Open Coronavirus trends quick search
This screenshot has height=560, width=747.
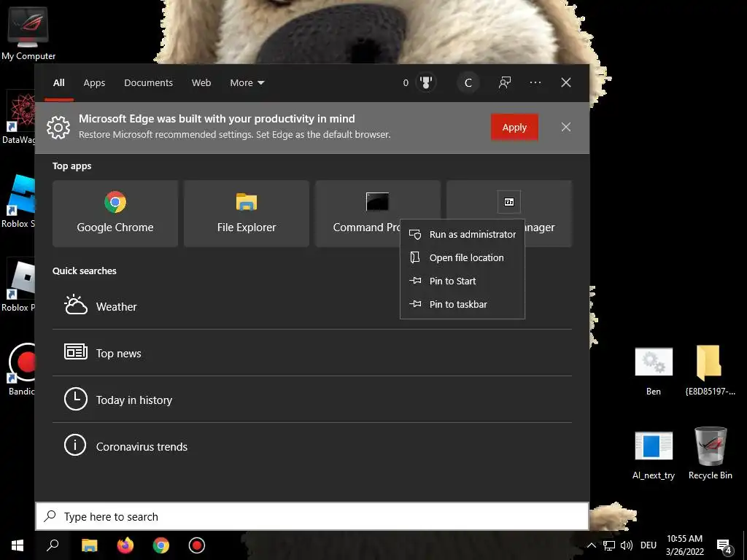(312, 446)
